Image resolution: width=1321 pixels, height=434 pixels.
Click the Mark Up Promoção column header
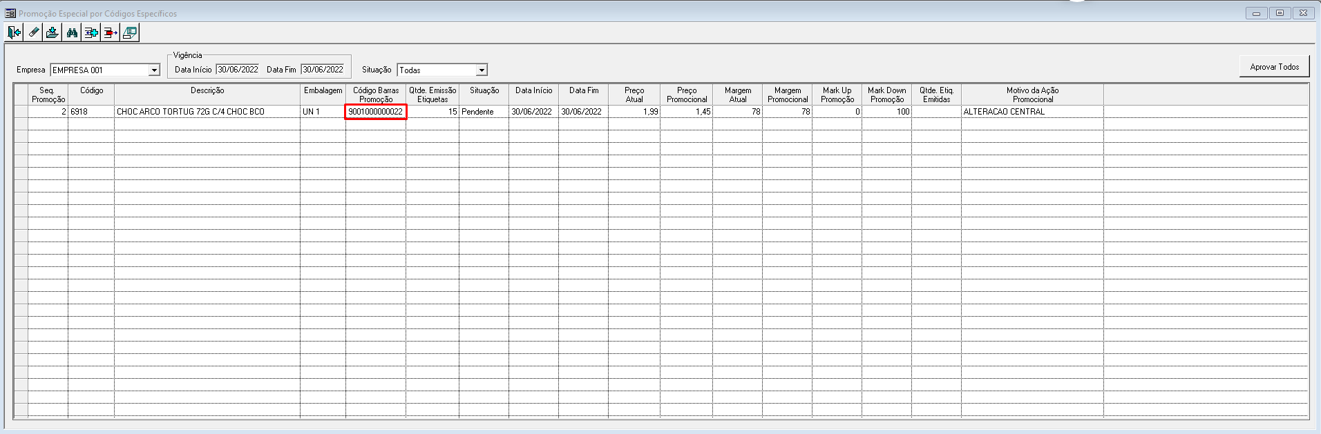837,95
